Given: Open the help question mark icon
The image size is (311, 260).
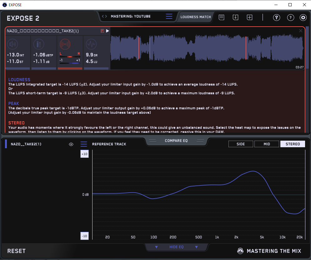Looking at the screenshot, I should pyautogui.click(x=291, y=18).
